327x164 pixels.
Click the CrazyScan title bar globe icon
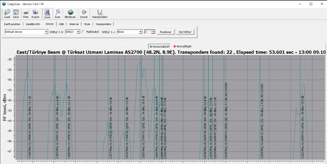tap(4, 4)
